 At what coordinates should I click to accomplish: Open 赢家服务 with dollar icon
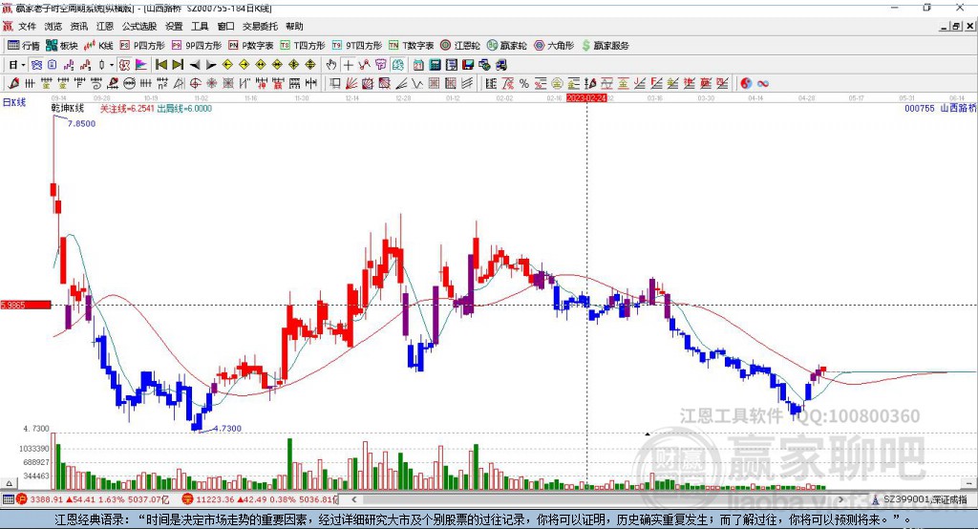tap(605, 46)
